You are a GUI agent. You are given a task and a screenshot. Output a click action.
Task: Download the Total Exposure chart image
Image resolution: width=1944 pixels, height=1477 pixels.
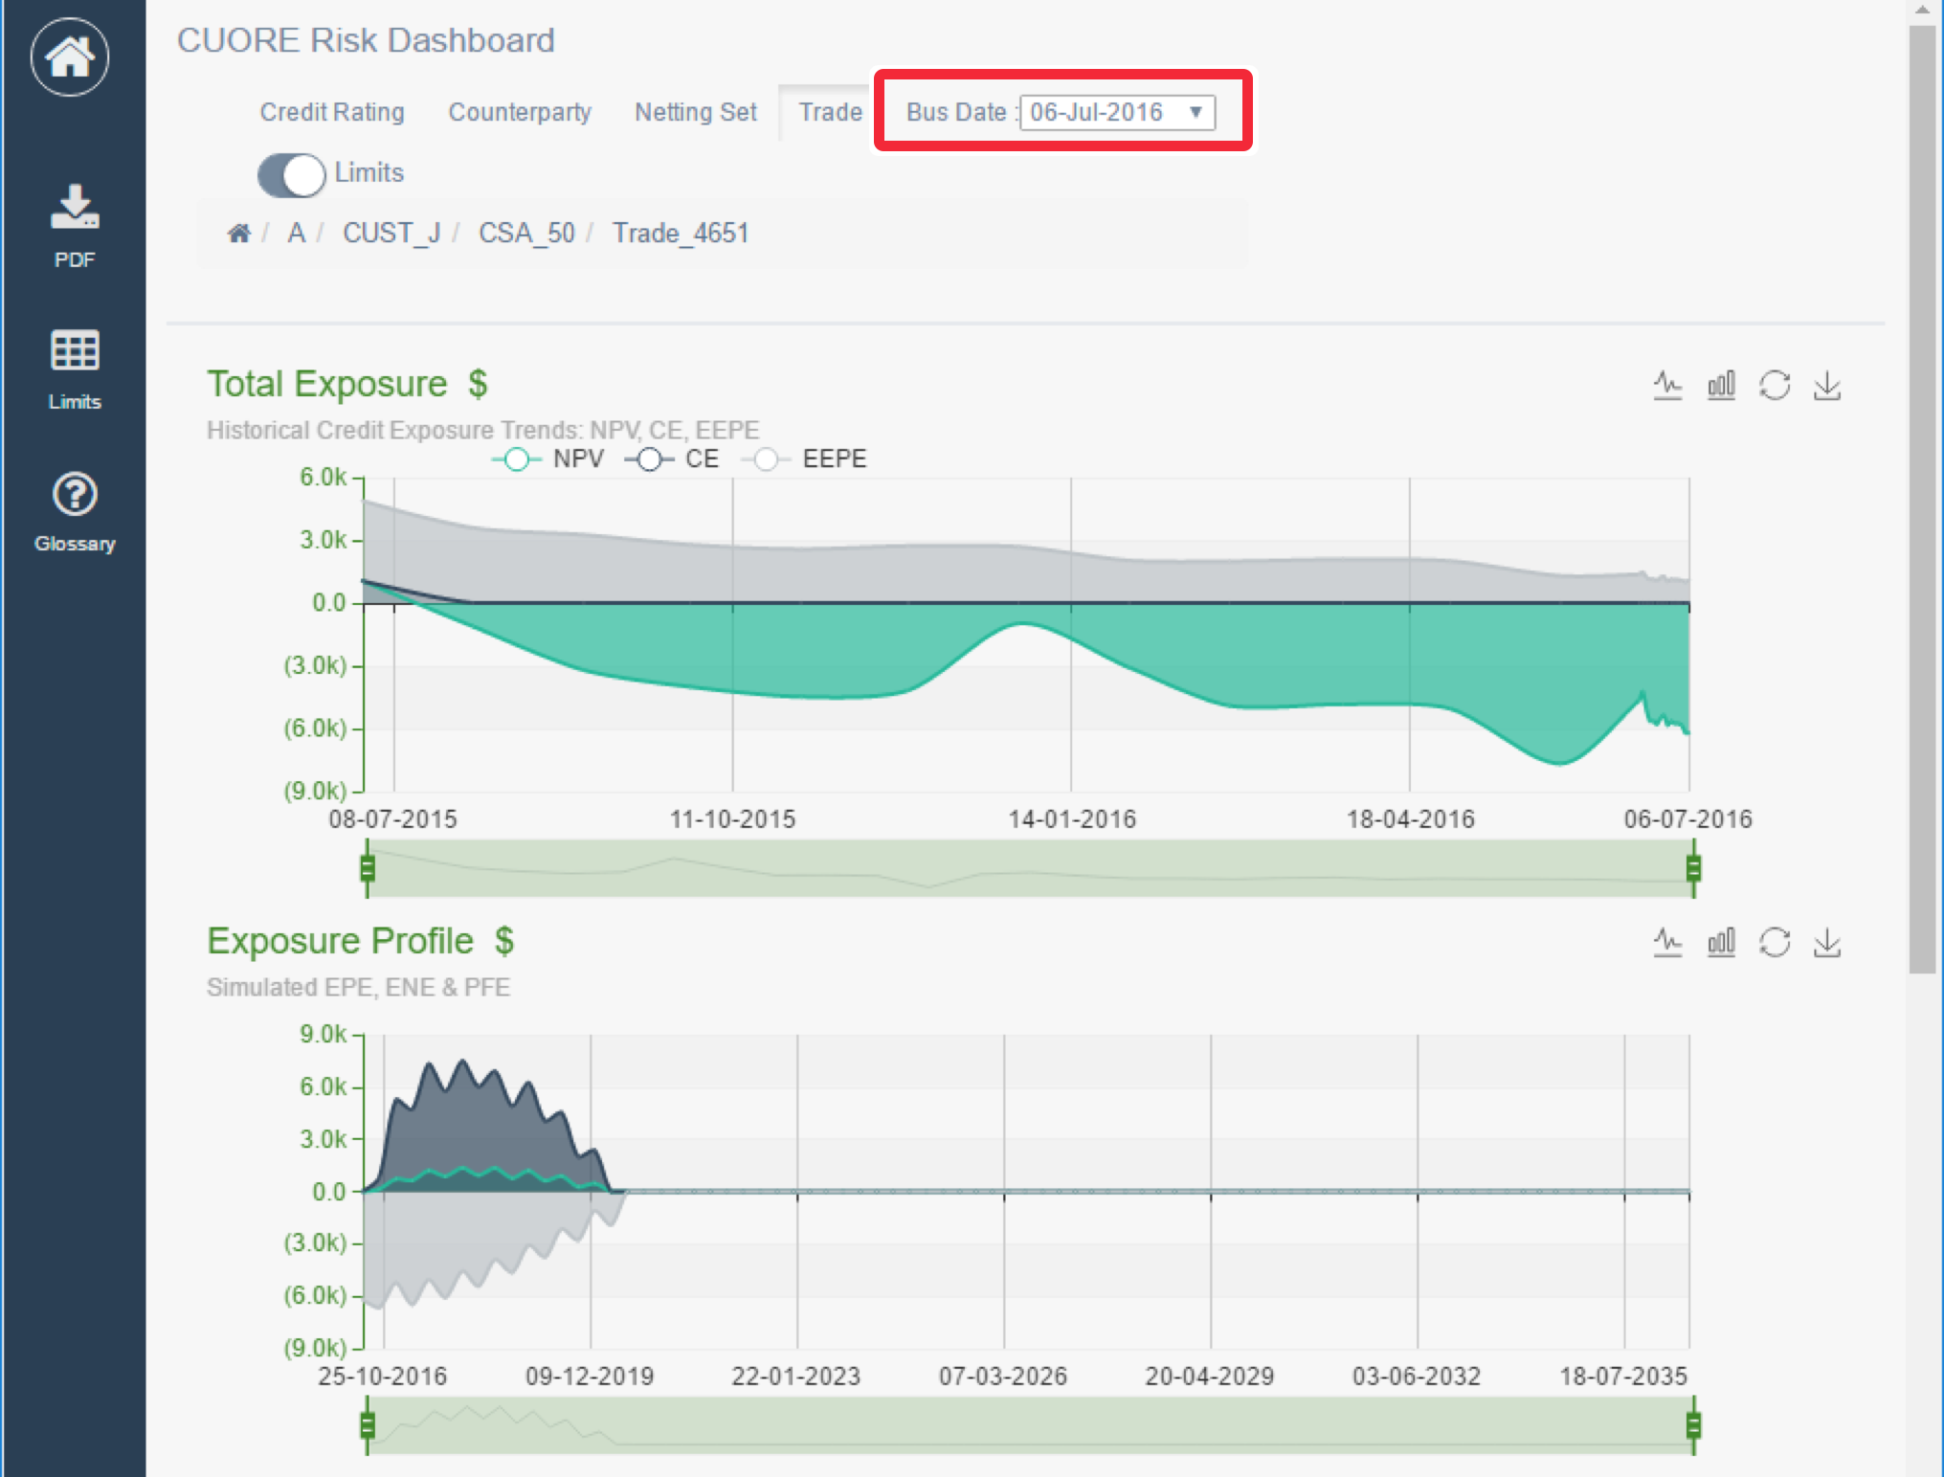tap(1827, 386)
